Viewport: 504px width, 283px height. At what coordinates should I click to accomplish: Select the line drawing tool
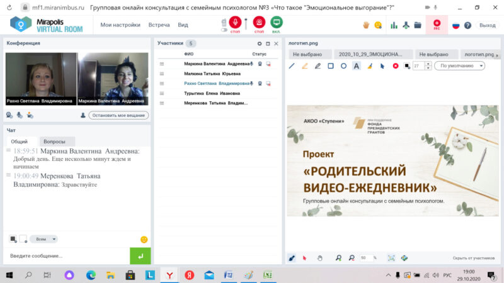click(292, 66)
